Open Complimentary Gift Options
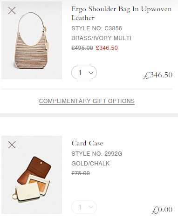Image resolution: width=178 pixels, height=220 pixels. (x=87, y=101)
